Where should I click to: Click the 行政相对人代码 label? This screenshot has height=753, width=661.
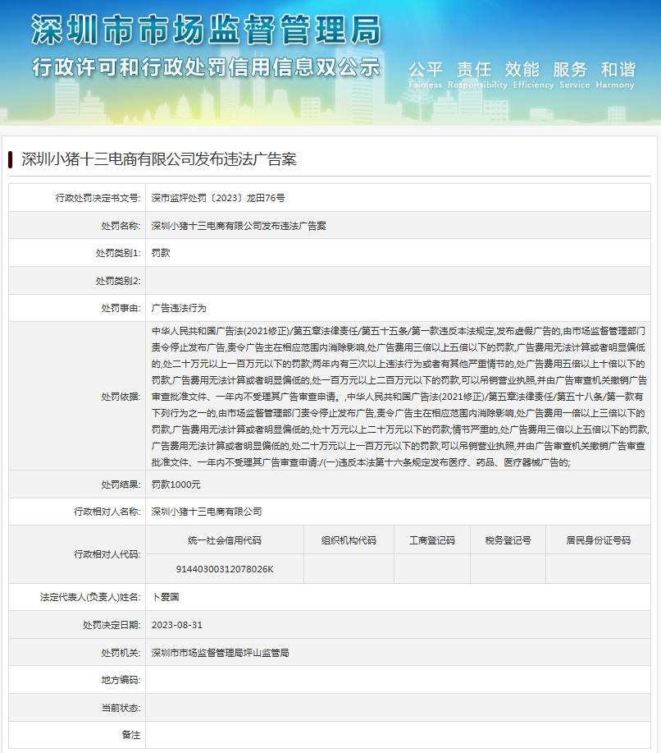coord(107,554)
